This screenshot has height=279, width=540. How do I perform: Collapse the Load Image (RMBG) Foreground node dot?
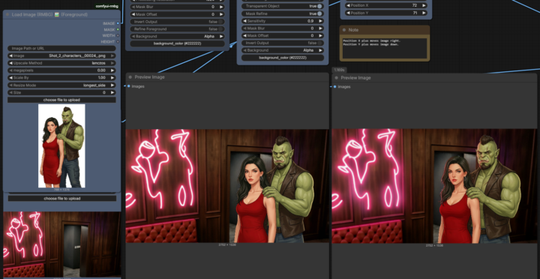tap(7, 14)
